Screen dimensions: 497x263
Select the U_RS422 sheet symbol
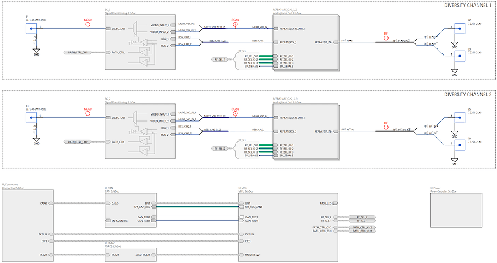tap(130, 255)
